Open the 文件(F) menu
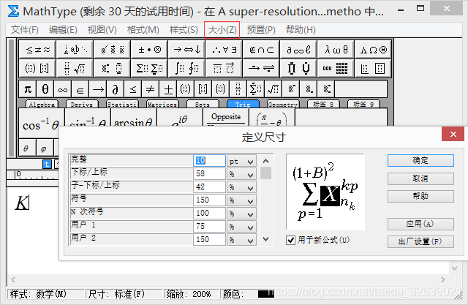This screenshot has height=305, width=468. (25, 30)
